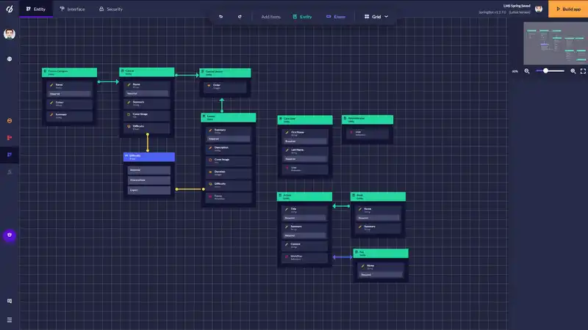Switch to the Security tab
This screenshot has width=588, height=330.
point(110,9)
